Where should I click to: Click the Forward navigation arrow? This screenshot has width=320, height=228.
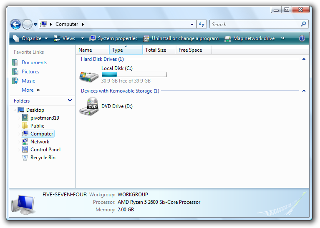27,25
